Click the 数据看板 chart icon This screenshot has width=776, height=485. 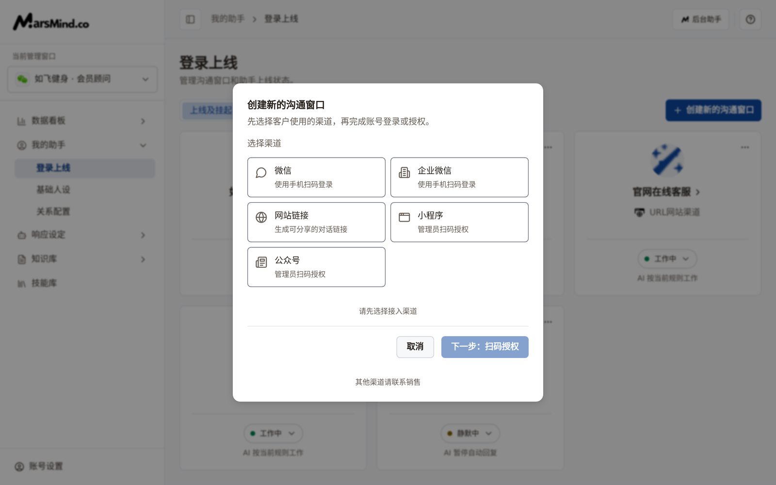pyautogui.click(x=21, y=121)
